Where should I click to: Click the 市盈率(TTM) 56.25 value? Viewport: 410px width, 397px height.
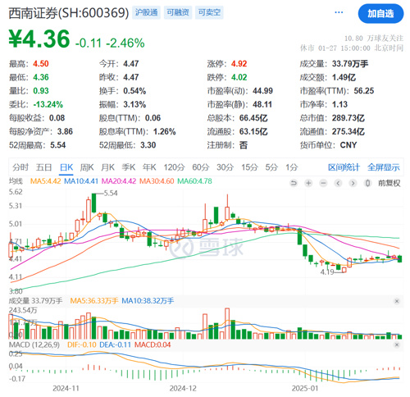click(364, 91)
